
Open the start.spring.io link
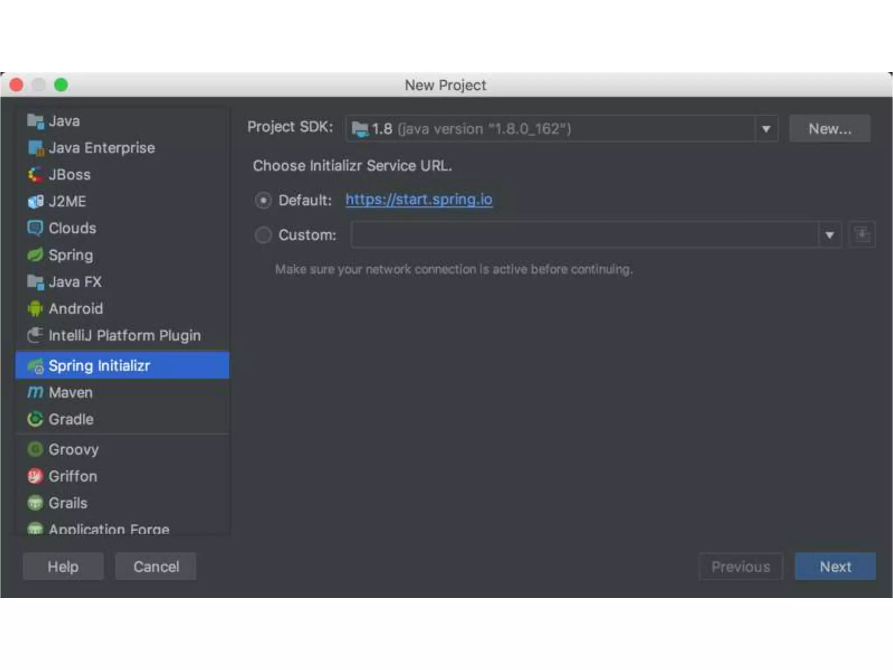pyautogui.click(x=419, y=200)
